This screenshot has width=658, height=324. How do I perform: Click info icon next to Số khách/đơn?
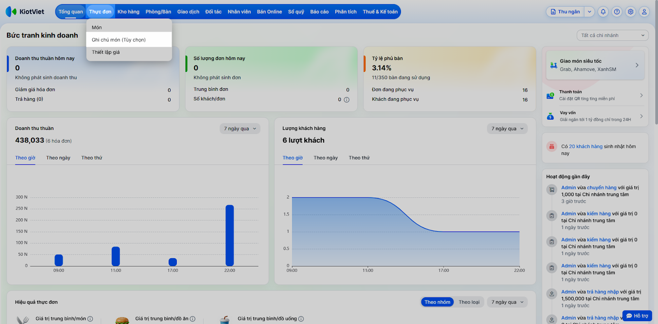(x=347, y=100)
